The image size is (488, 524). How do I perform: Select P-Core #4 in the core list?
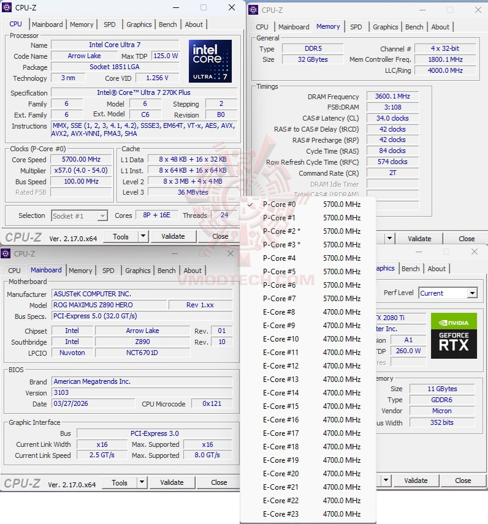(x=308, y=258)
